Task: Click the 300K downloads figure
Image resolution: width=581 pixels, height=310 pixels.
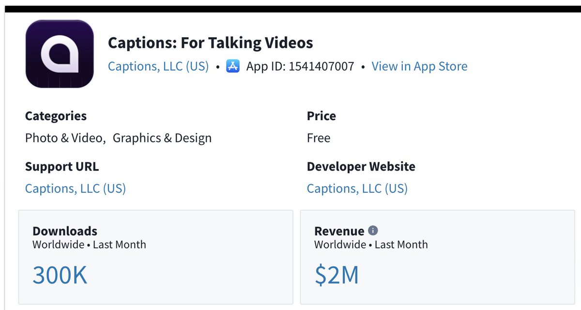Action: pos(60,275)
